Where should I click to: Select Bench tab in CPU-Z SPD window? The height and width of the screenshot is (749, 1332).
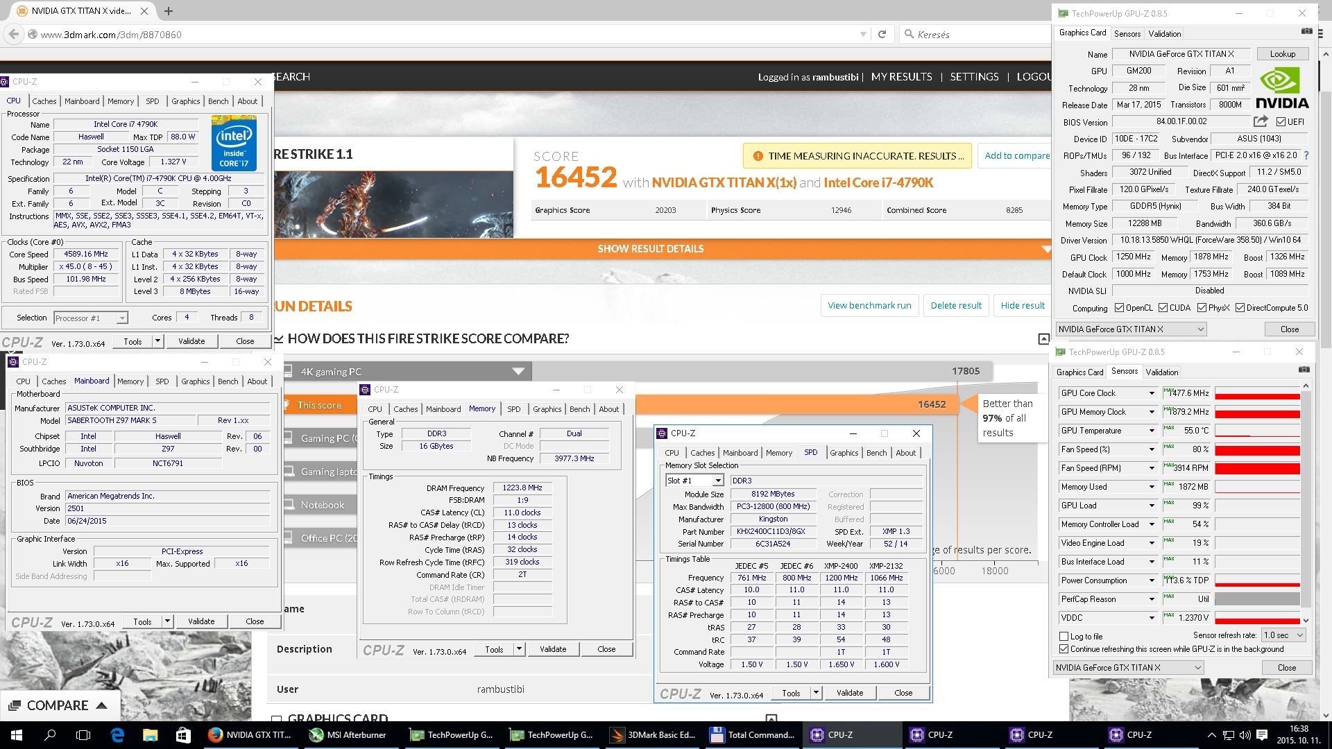click(876, 453)
